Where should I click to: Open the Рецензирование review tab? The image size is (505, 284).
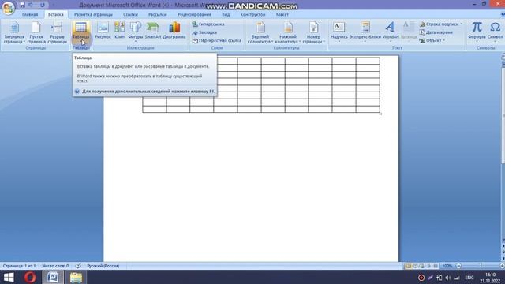pyautogui.click(x=194, y=14)
